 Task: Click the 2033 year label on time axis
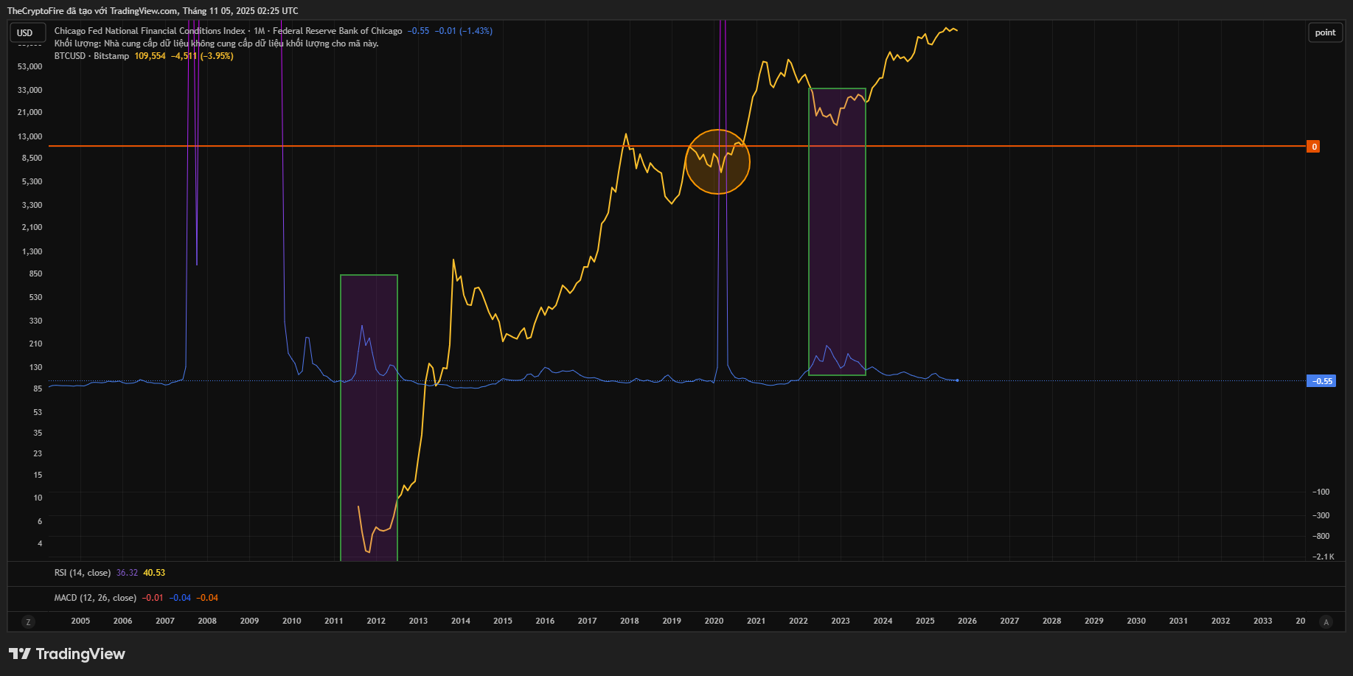pyautogui.click(x=1262, y=621)
